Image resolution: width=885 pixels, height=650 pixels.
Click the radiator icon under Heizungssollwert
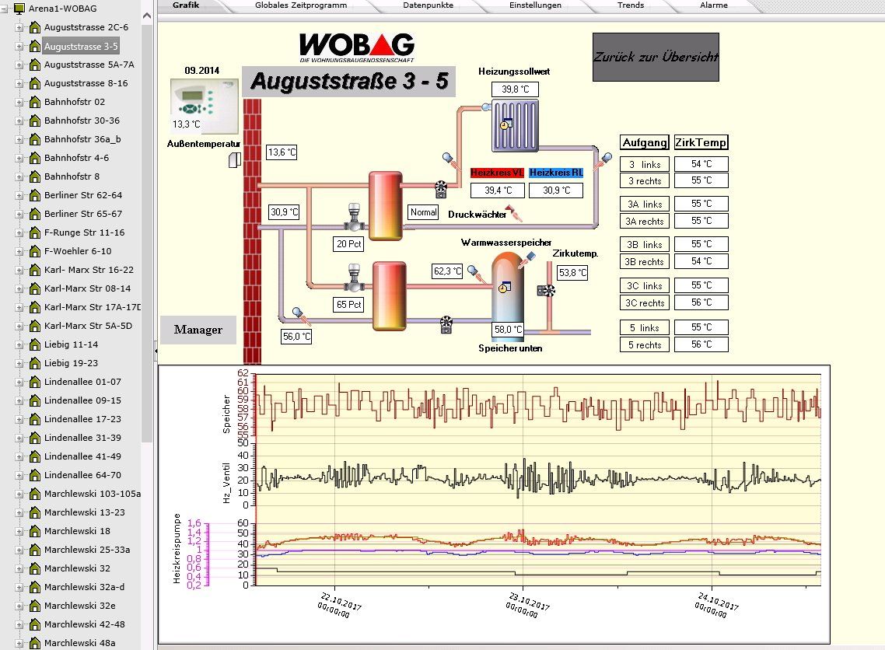coord(515,126)
